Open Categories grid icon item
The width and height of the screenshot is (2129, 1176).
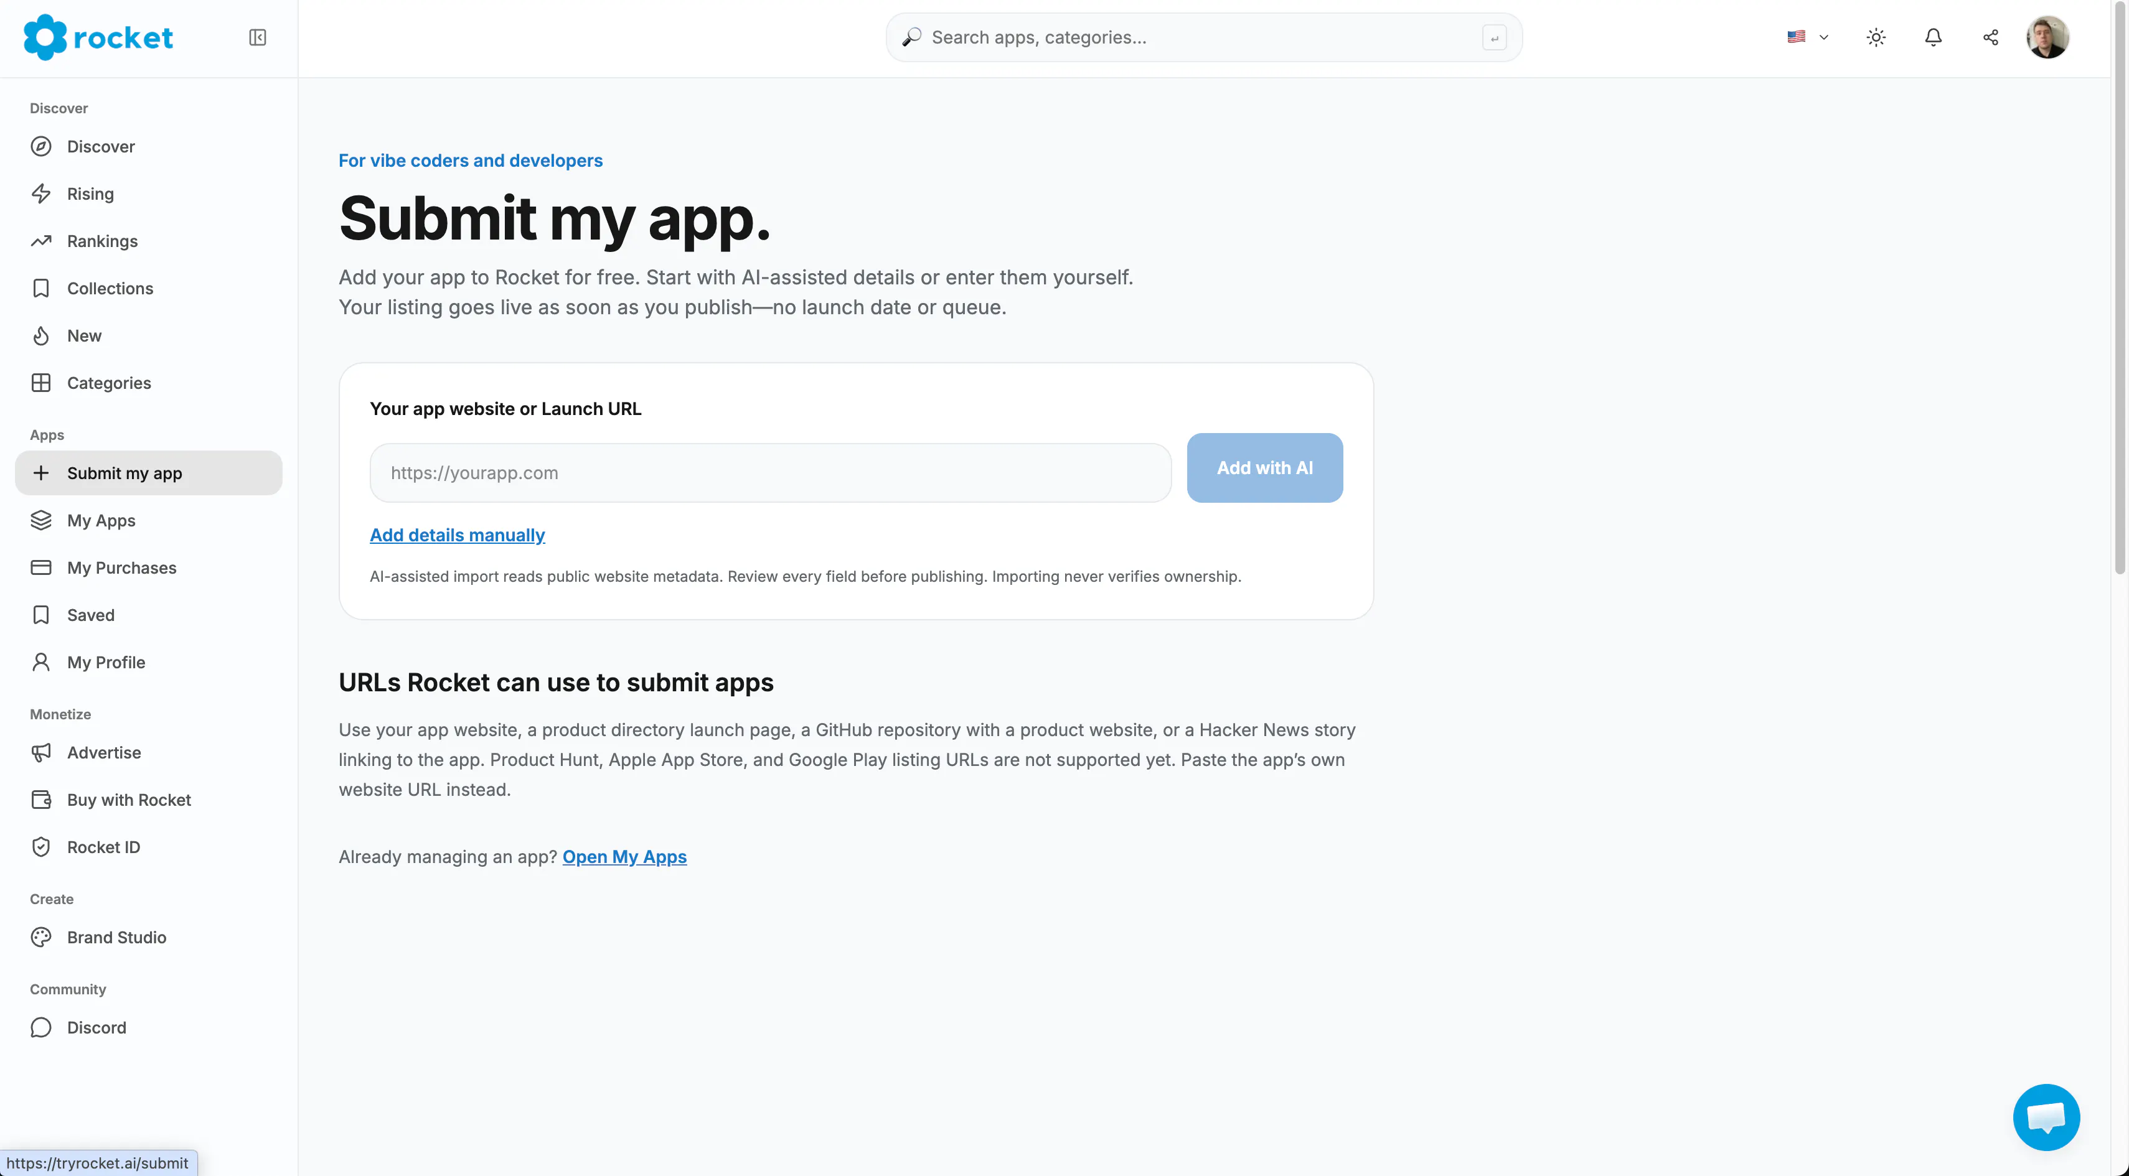click(x=149, y=383)
